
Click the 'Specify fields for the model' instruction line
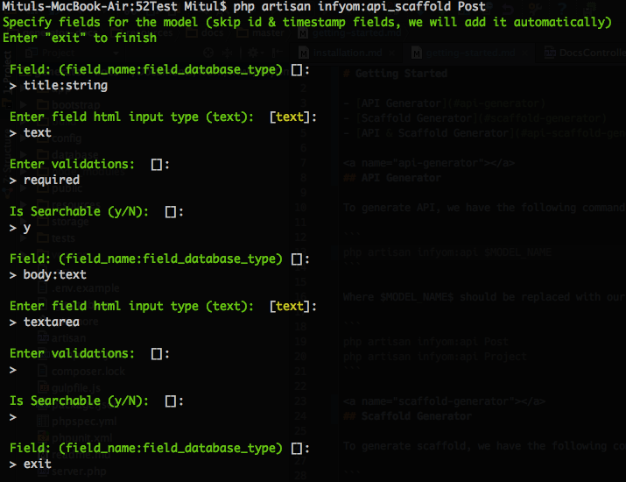pos(306,22)
